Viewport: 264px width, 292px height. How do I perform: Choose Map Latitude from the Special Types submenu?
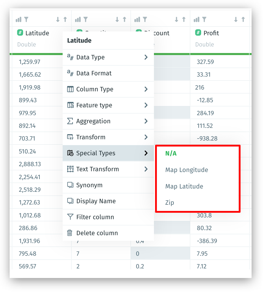point(184,186)
